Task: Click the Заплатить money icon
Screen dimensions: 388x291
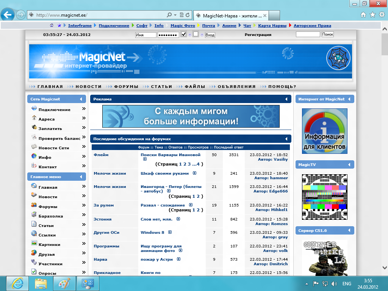Action: (x=34, y=127)
